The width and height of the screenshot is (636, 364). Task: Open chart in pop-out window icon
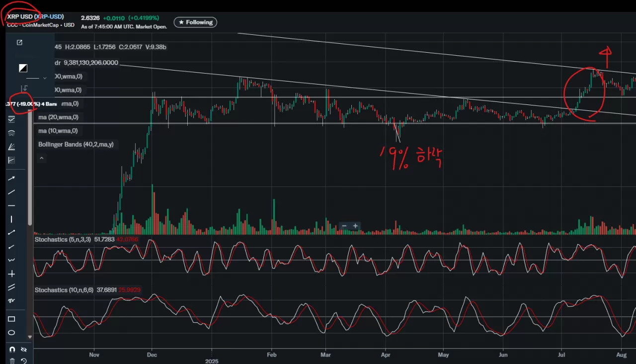tap(19, 43)
